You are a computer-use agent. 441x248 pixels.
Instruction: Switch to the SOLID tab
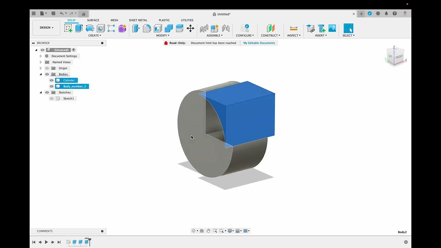pos(71,20)
